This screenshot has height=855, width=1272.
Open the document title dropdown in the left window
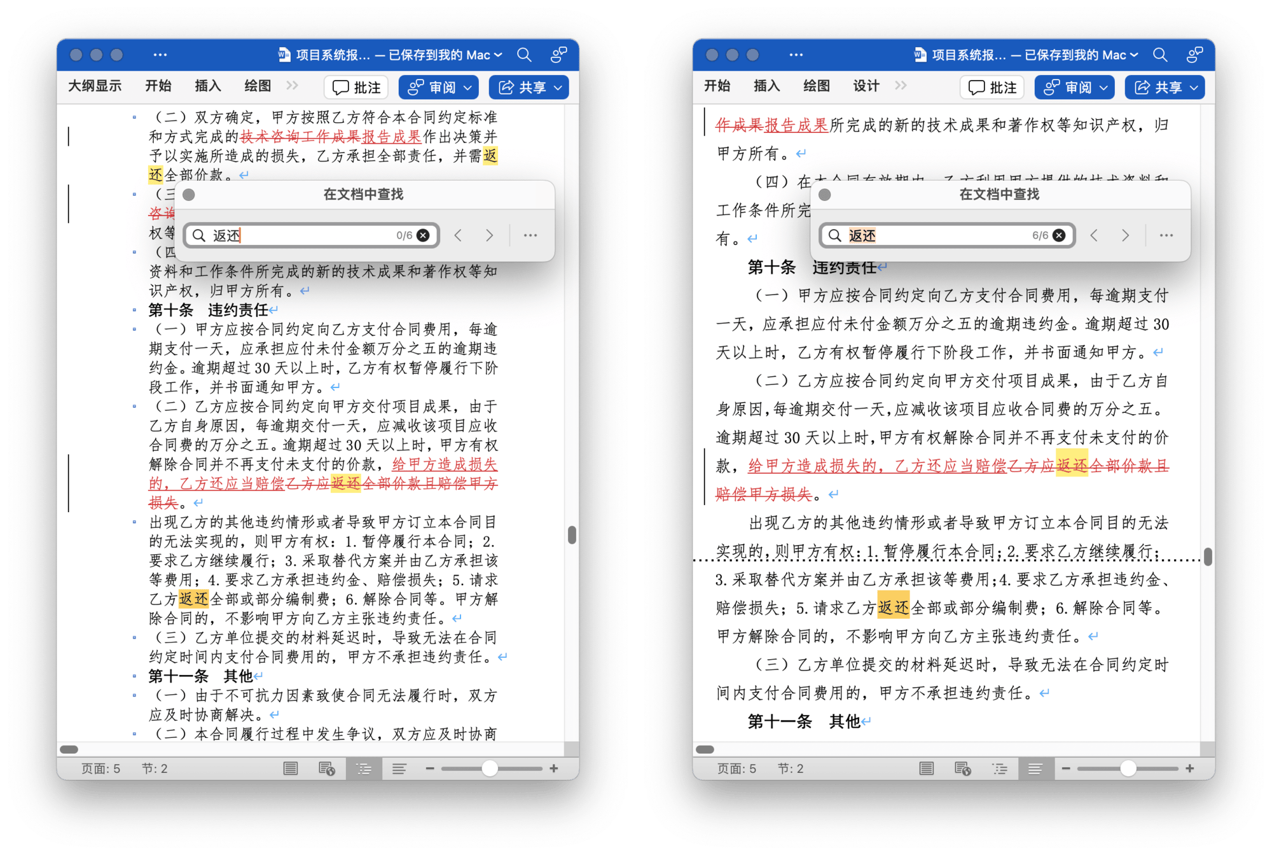498,55
